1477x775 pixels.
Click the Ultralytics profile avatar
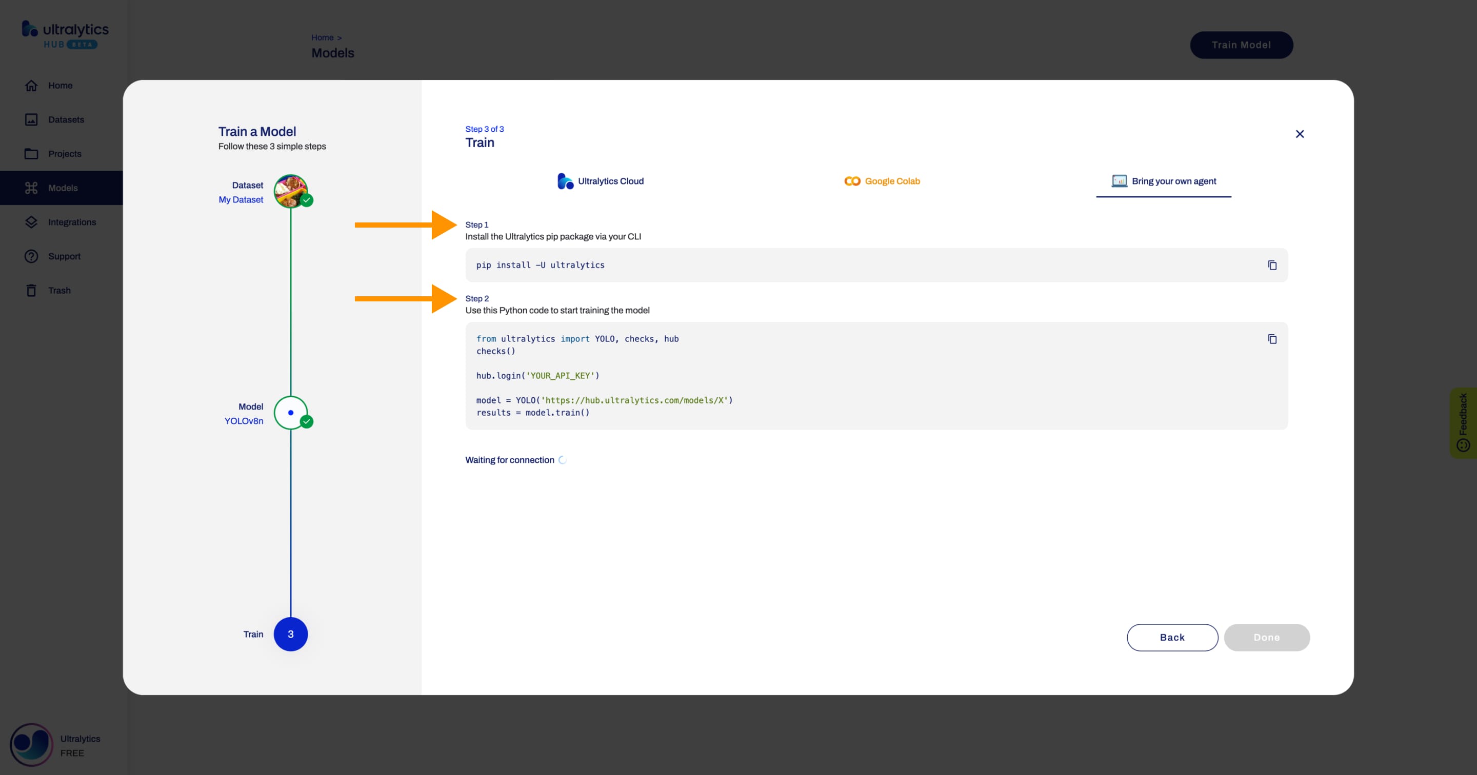31,744
